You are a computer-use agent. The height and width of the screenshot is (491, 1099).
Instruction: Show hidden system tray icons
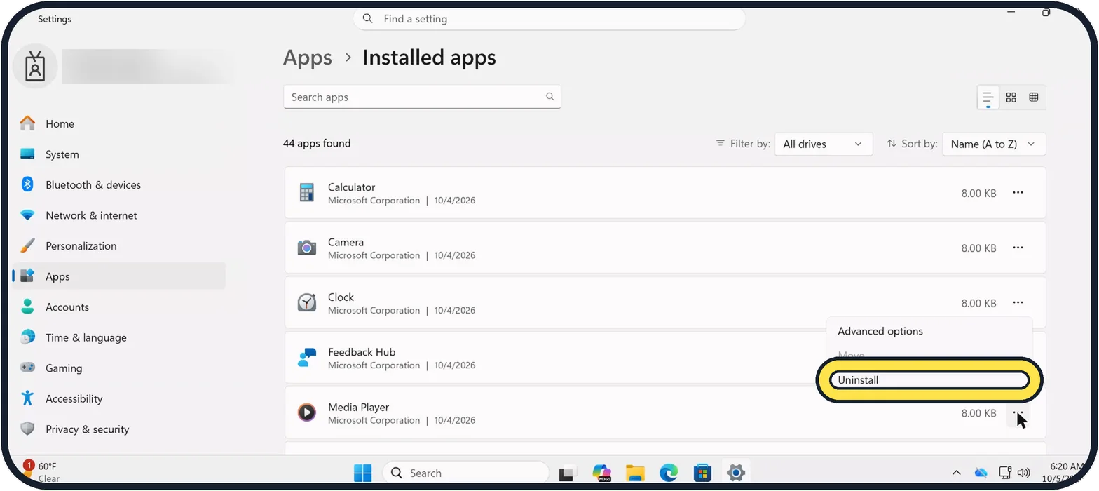956,473
